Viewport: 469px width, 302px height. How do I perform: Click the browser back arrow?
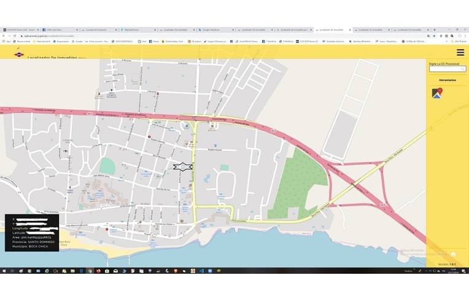pyautogui.click(x=4, y=36)
